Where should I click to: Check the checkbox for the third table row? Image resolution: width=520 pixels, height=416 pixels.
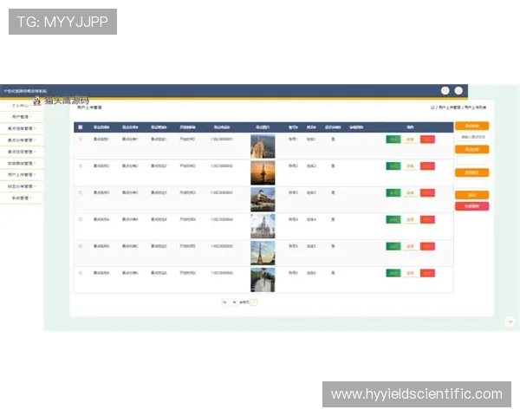81,192
